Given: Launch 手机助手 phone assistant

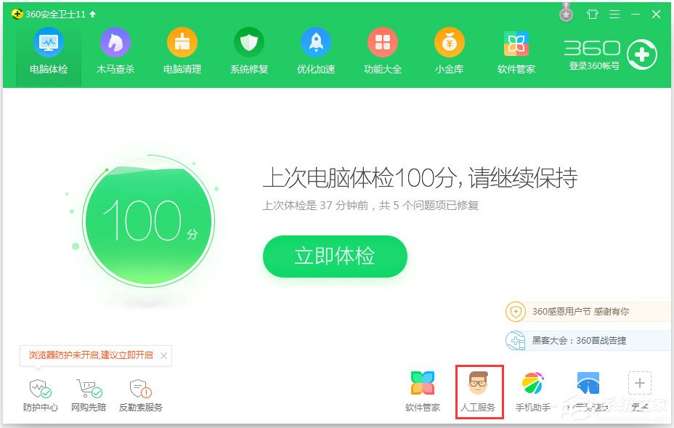Looking at the screenshot, I should [533, 390].
